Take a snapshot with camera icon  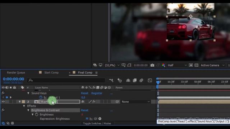152,65
